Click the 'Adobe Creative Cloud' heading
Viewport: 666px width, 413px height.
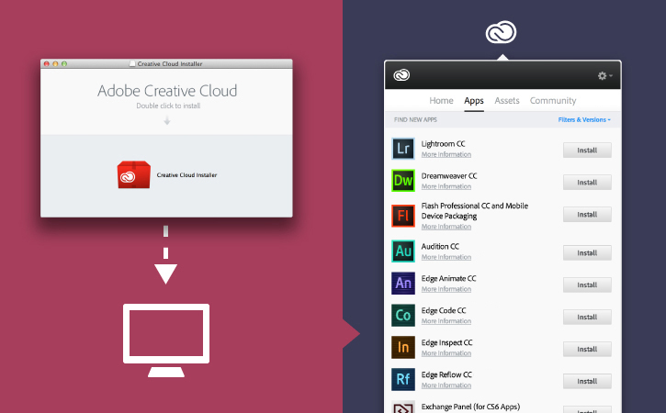[167, 91]
